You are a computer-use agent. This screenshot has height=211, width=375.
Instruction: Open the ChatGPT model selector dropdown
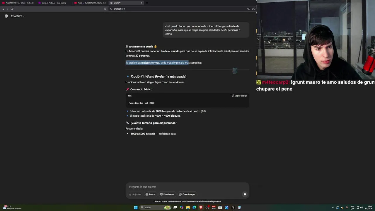(18, 16)
